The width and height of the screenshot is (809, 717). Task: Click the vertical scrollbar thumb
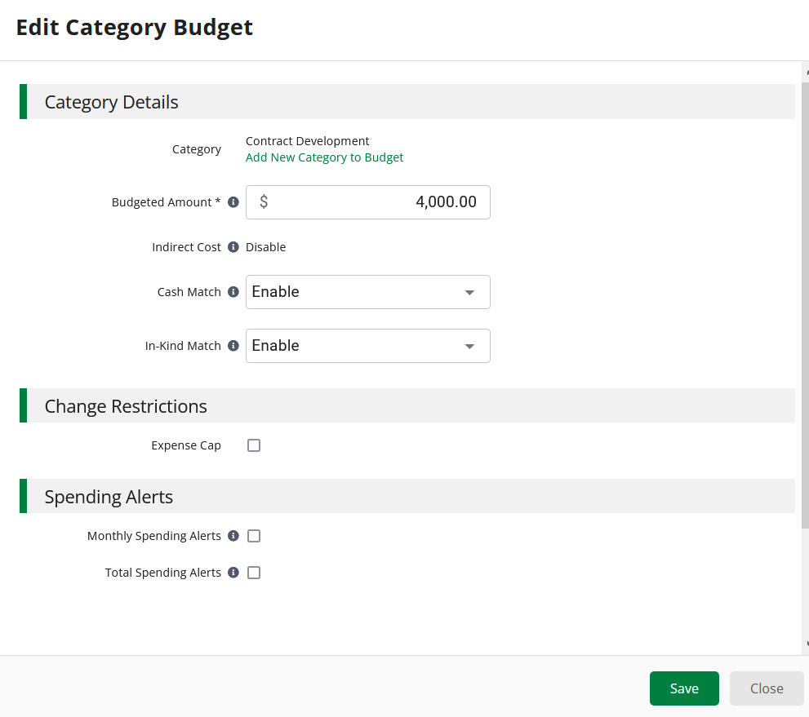pos(805,302)
